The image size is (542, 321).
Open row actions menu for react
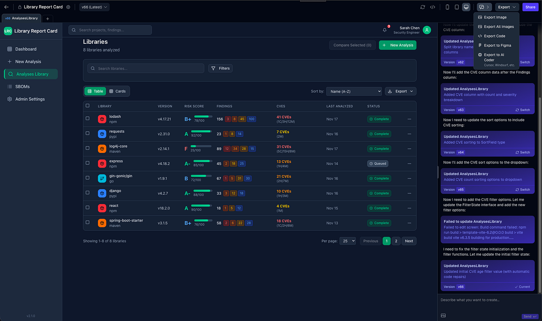pos(409,208)
